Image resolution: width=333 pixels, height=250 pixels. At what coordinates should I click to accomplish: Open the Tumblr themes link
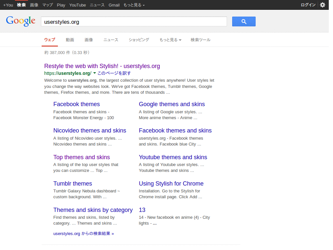(73, 184)
